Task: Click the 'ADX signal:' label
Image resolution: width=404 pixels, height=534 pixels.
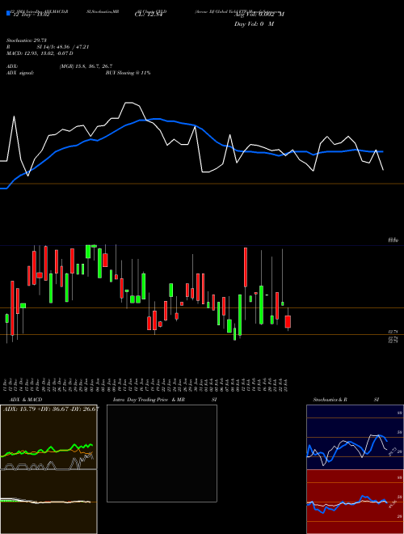Action: click(19, 73)
